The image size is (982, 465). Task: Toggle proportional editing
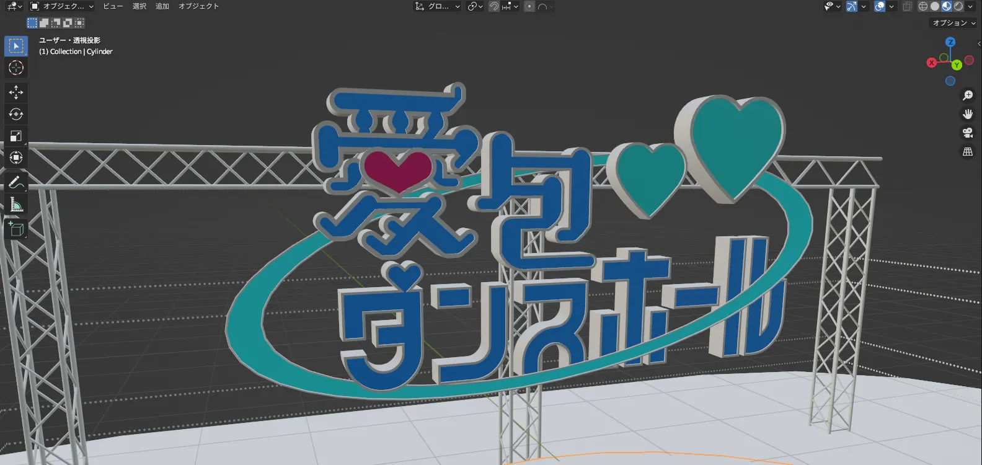tap(529, 6)
